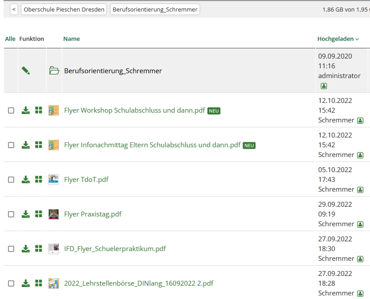Download the 2022_Lehrstellenbörse_DINlang file

[x=26, y=283]
